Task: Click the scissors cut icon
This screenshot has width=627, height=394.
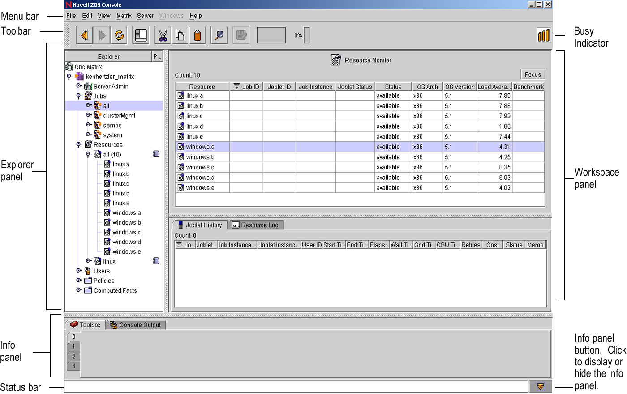Action: pyautogui.click(x=163, y=35)
